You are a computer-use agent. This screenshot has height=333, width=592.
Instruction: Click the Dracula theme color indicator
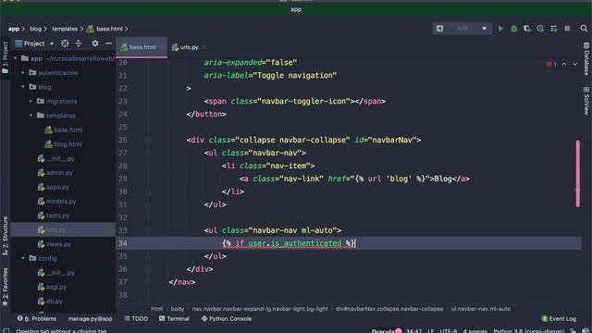(x=399, y=331)
